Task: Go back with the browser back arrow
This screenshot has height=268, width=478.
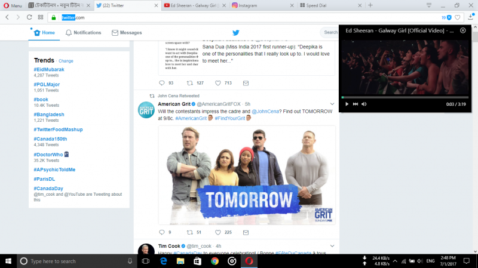Action: tap(7, 17)
